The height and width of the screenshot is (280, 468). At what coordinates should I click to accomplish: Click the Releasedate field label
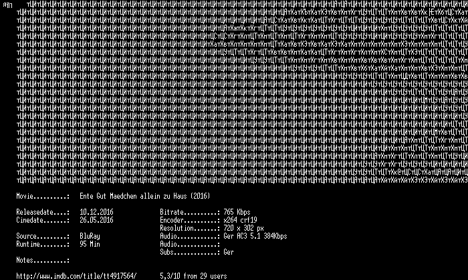pyautogui.click(x=43, y=212)
